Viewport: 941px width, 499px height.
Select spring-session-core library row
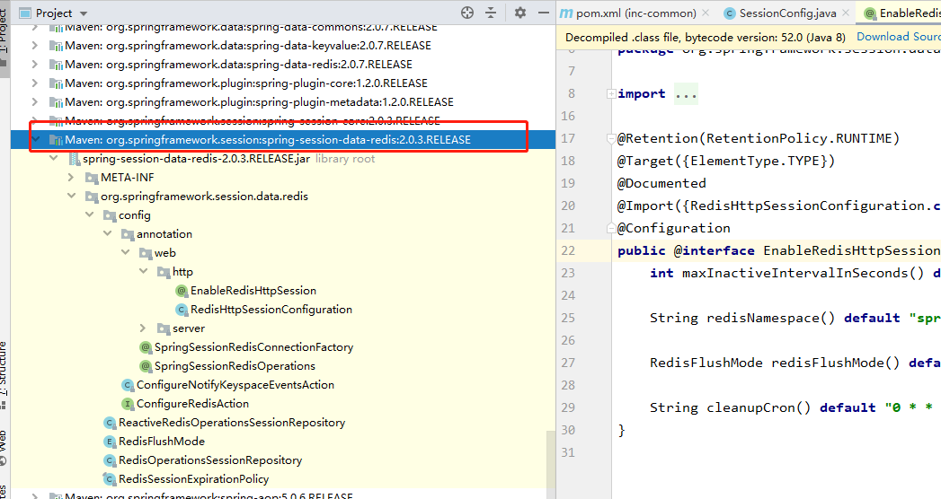pos(283,121)
